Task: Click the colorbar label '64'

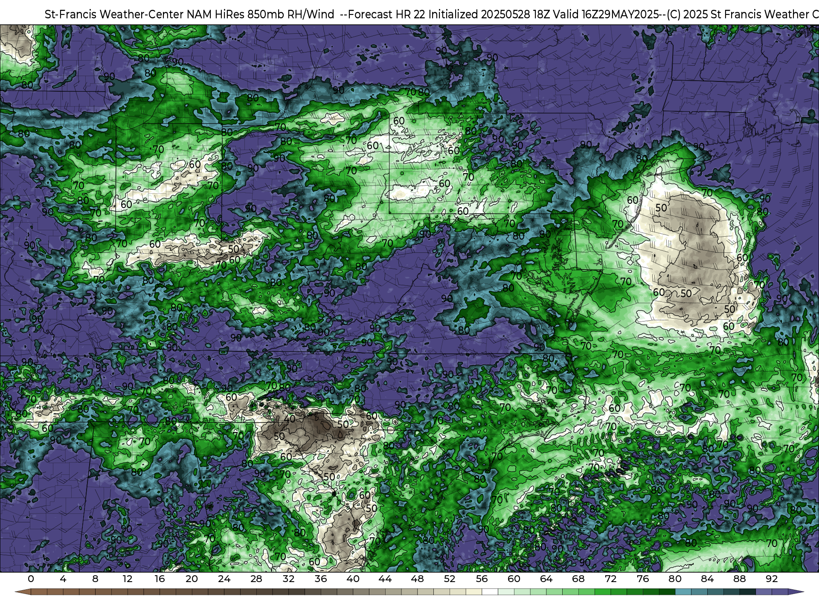Action: pyautogui.click(x=546, y=579)
